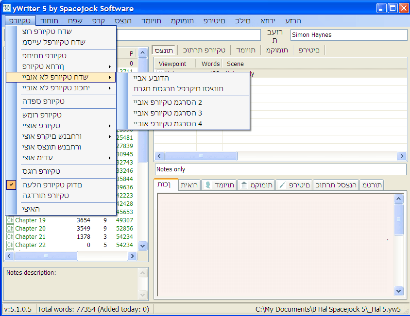The height and width of the screenshot is (316, 410).
Task: Switch to the upper 'תומוקמ' tab
Action: click(277, 50)
